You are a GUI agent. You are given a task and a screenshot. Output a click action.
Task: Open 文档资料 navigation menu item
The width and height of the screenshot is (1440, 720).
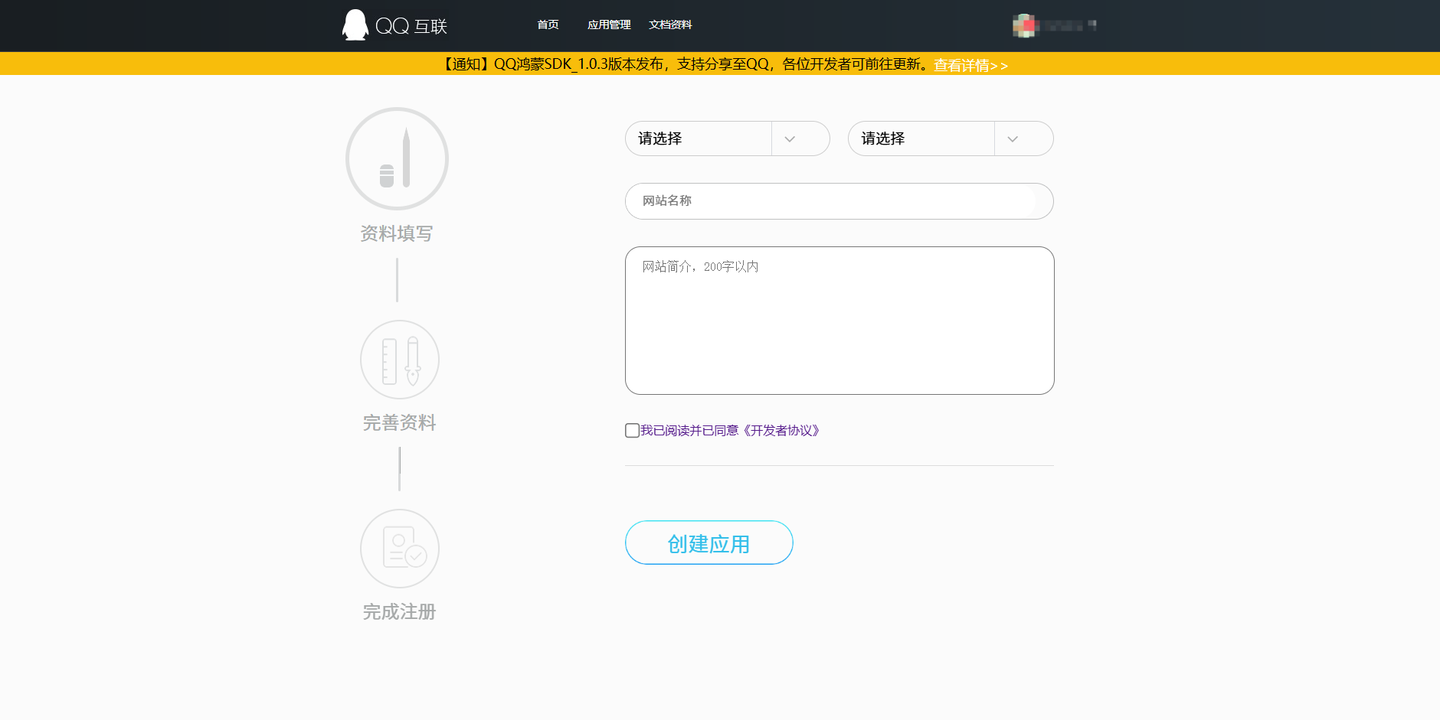click(x=670, y=25)
